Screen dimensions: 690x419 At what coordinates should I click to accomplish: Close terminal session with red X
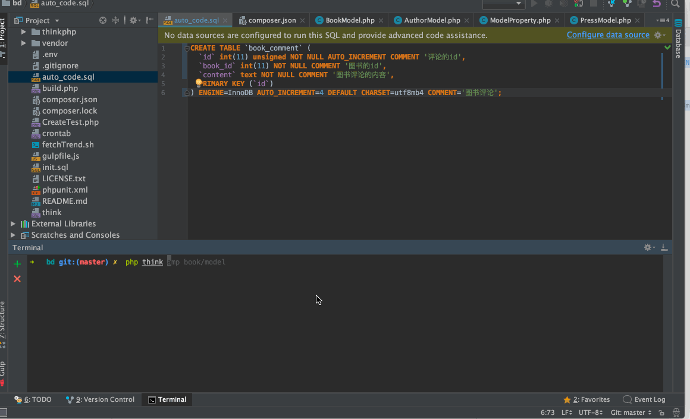coord(17,279)
